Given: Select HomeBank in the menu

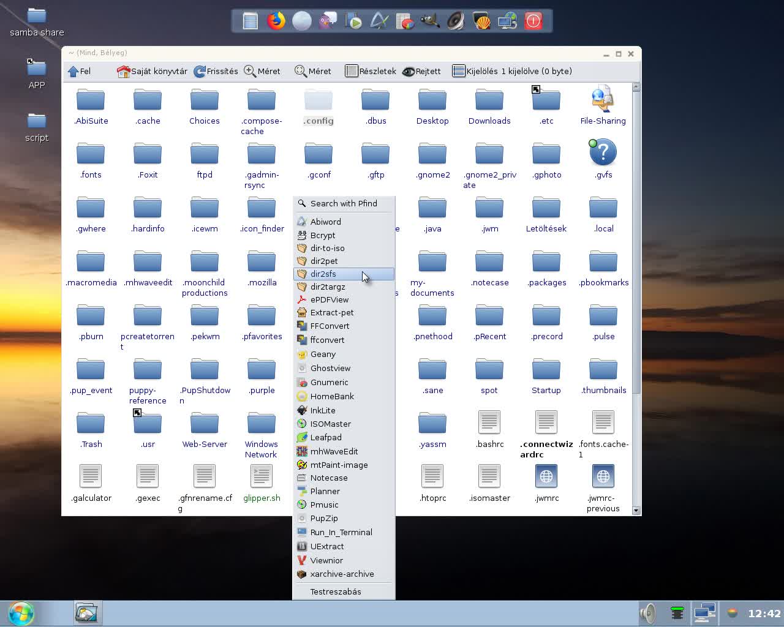Looking at the screenshot, I should pyautogui.click(x=344, y=396).
